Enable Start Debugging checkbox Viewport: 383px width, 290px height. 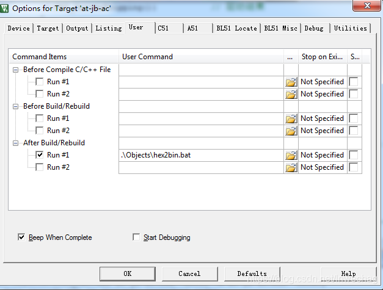(x=136, y=237)
